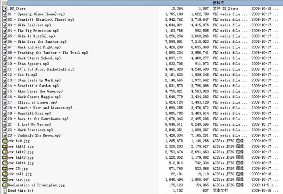Click the icon of 07 - Mark and Ned Fight.mp3
The width and height of the screenshot is (283, 194).
[x=5, y=47]
